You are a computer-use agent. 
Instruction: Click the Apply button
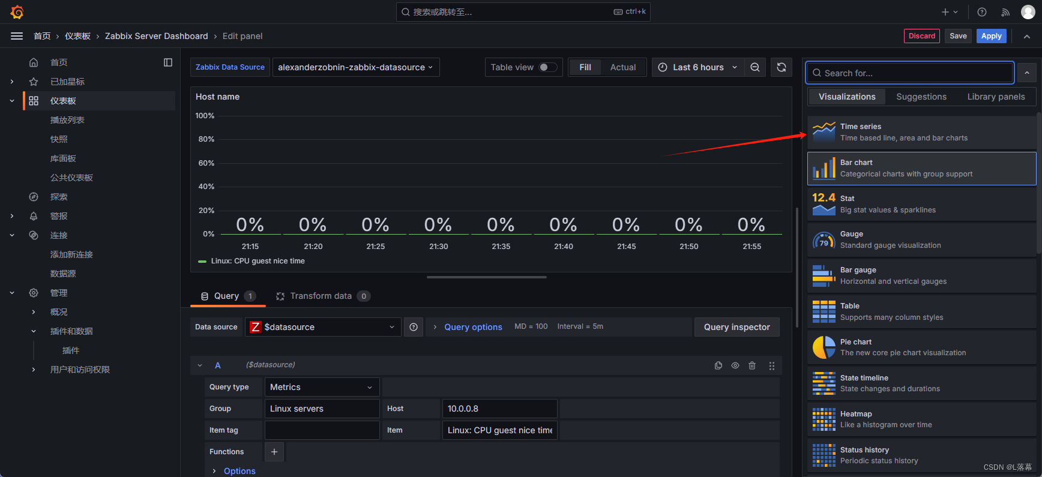[x=991, y=36]
